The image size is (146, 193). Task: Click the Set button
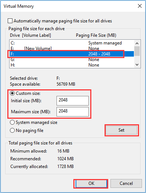pos(121,130)
